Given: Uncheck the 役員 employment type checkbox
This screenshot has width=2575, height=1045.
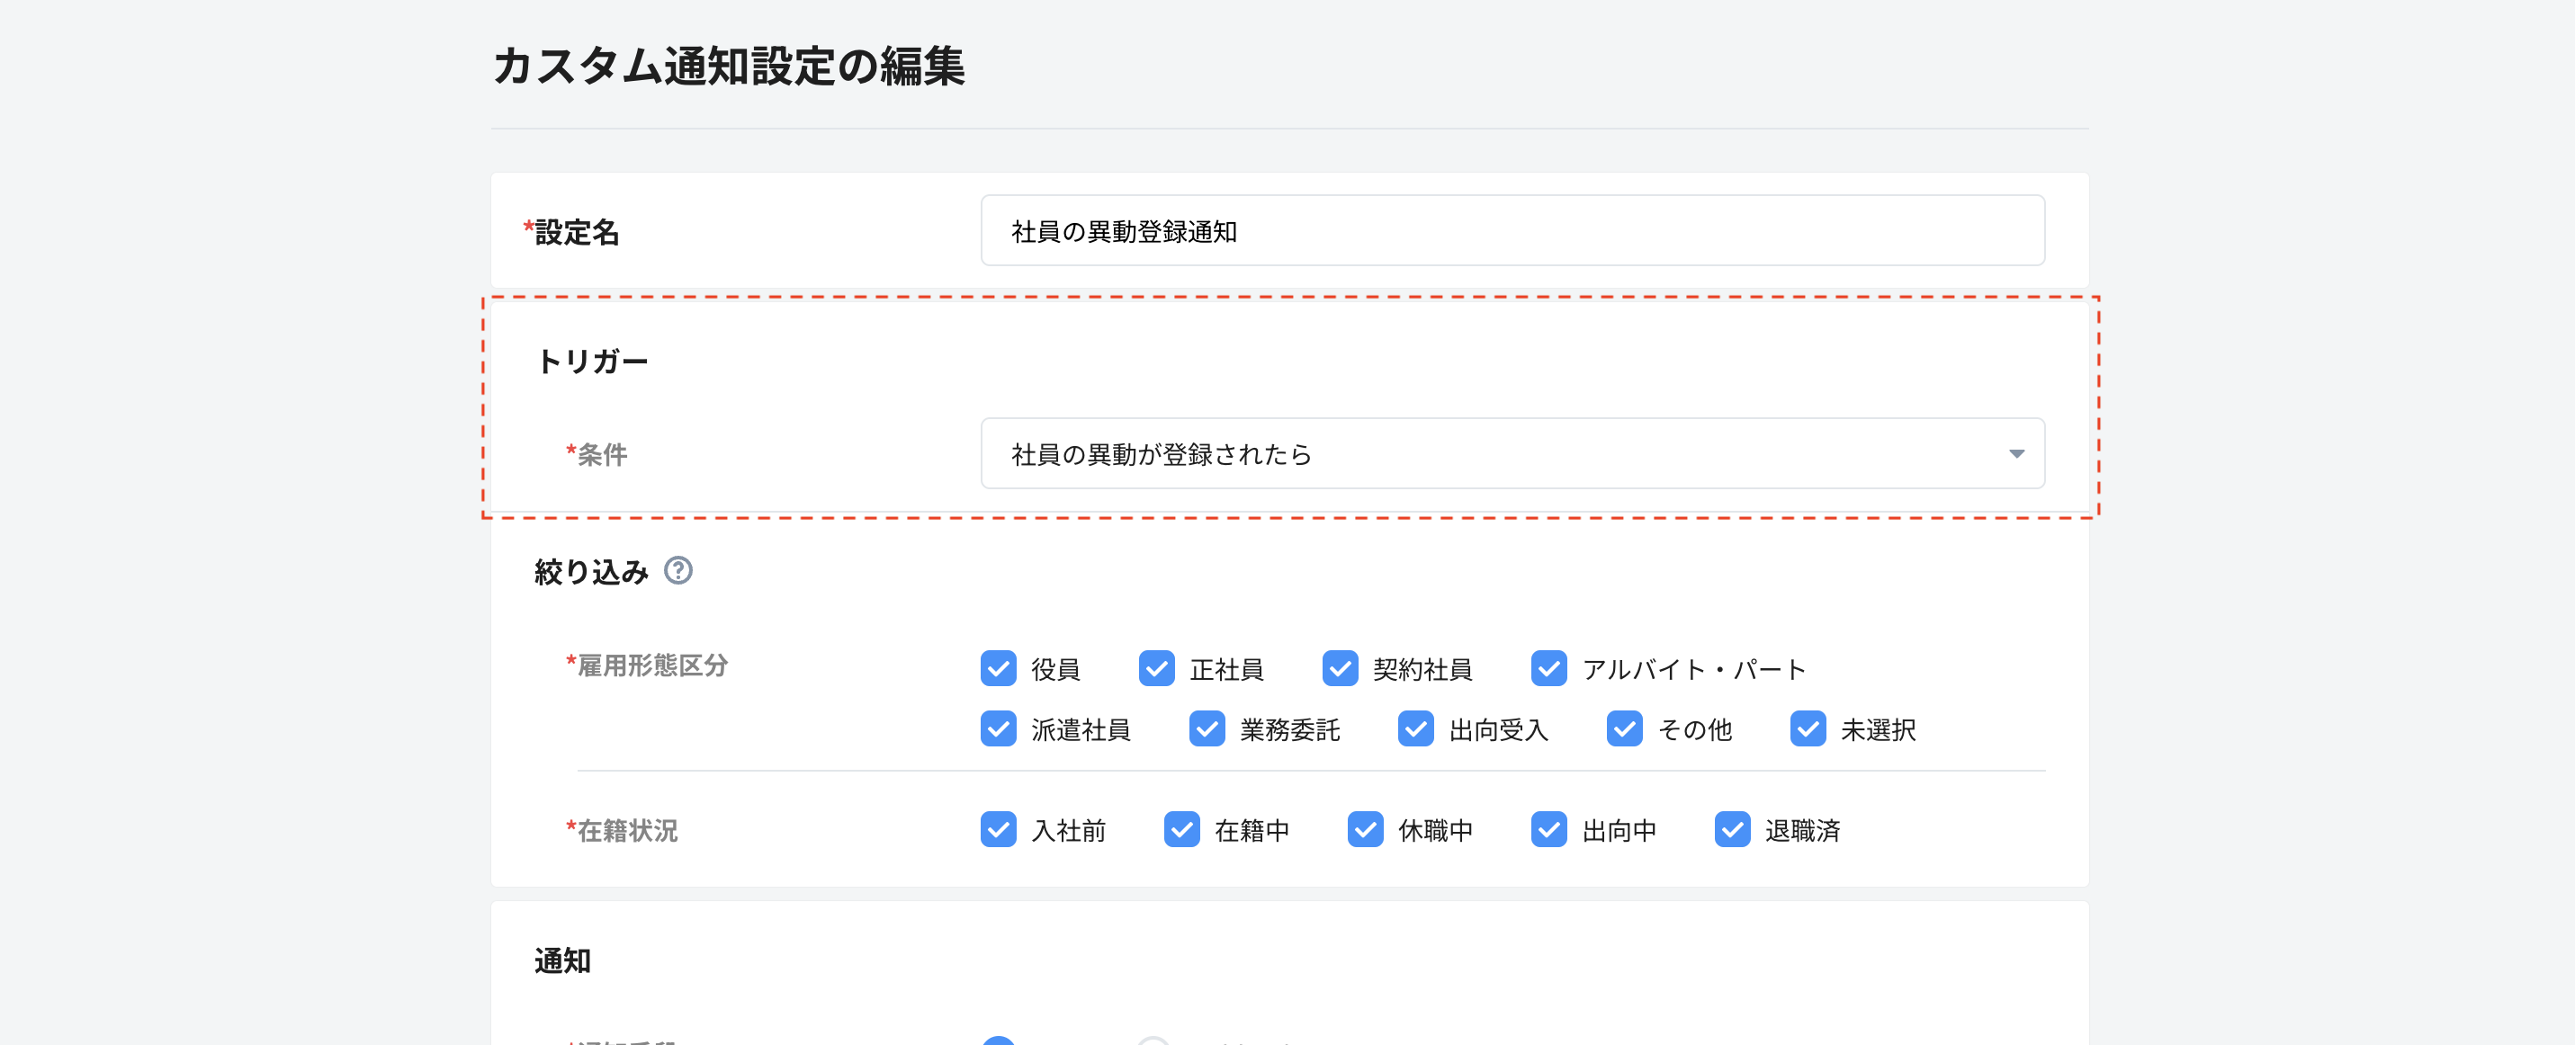Looking at the screenshot, I should click(999, 669).
